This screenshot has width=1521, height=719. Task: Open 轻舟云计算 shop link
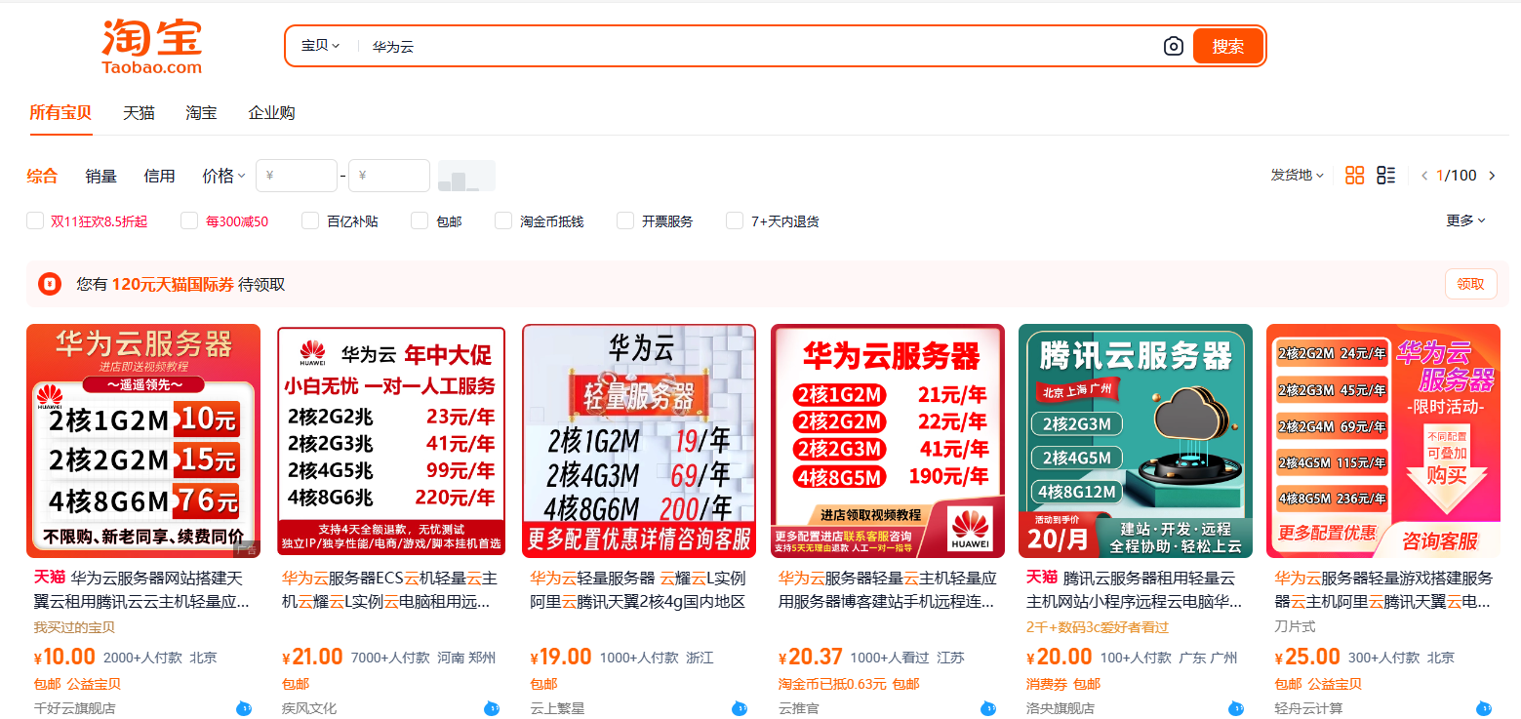point(1308,708)
